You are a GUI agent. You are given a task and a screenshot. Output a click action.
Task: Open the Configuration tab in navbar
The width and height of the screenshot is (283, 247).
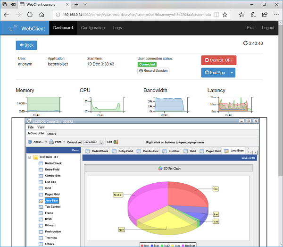click(x=93, y=28)
